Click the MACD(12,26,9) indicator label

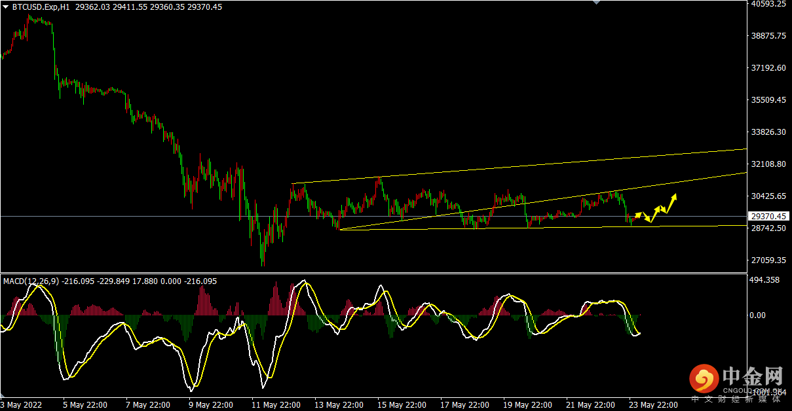(31, 281)
